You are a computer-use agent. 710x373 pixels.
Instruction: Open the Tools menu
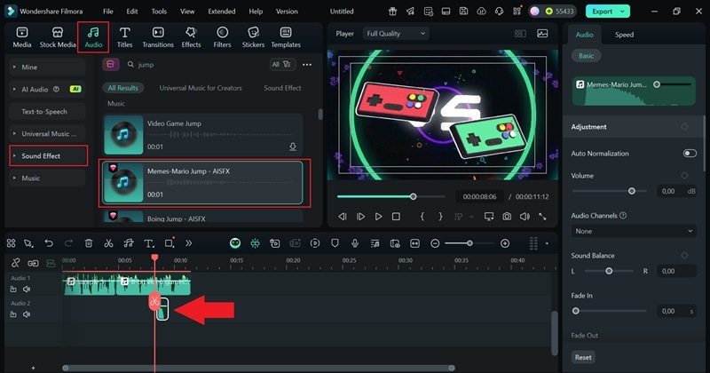(159, 12)
